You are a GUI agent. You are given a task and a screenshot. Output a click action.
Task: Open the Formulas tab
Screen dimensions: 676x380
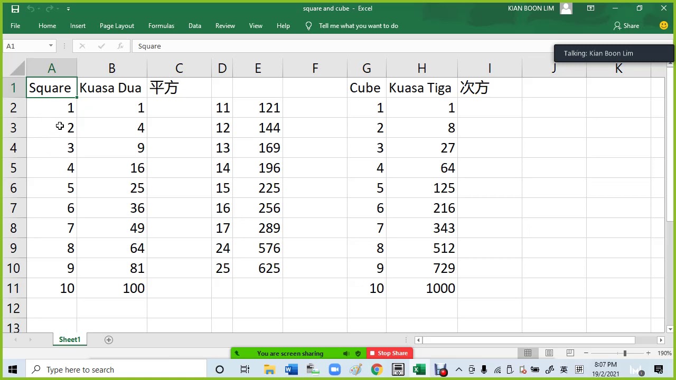161,26
